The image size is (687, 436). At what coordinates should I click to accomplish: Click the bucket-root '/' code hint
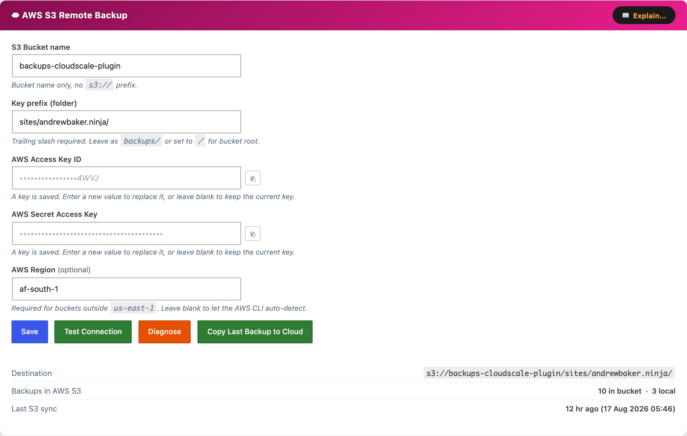pos(200,141)
